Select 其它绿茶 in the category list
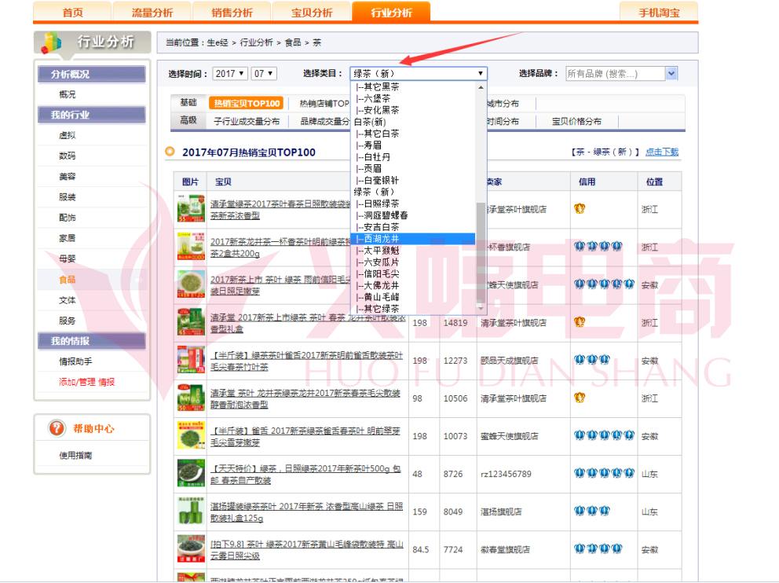 (x=413, y=309)
